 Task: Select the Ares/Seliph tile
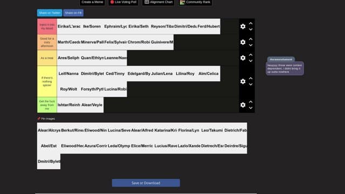(68, 58)
